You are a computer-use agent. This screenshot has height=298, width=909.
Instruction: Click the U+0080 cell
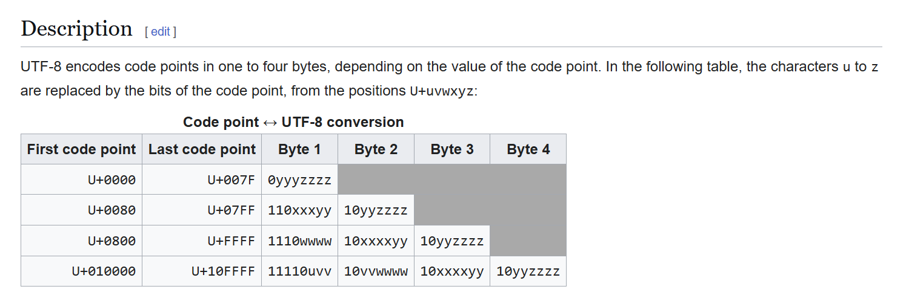tap(112, 210)
